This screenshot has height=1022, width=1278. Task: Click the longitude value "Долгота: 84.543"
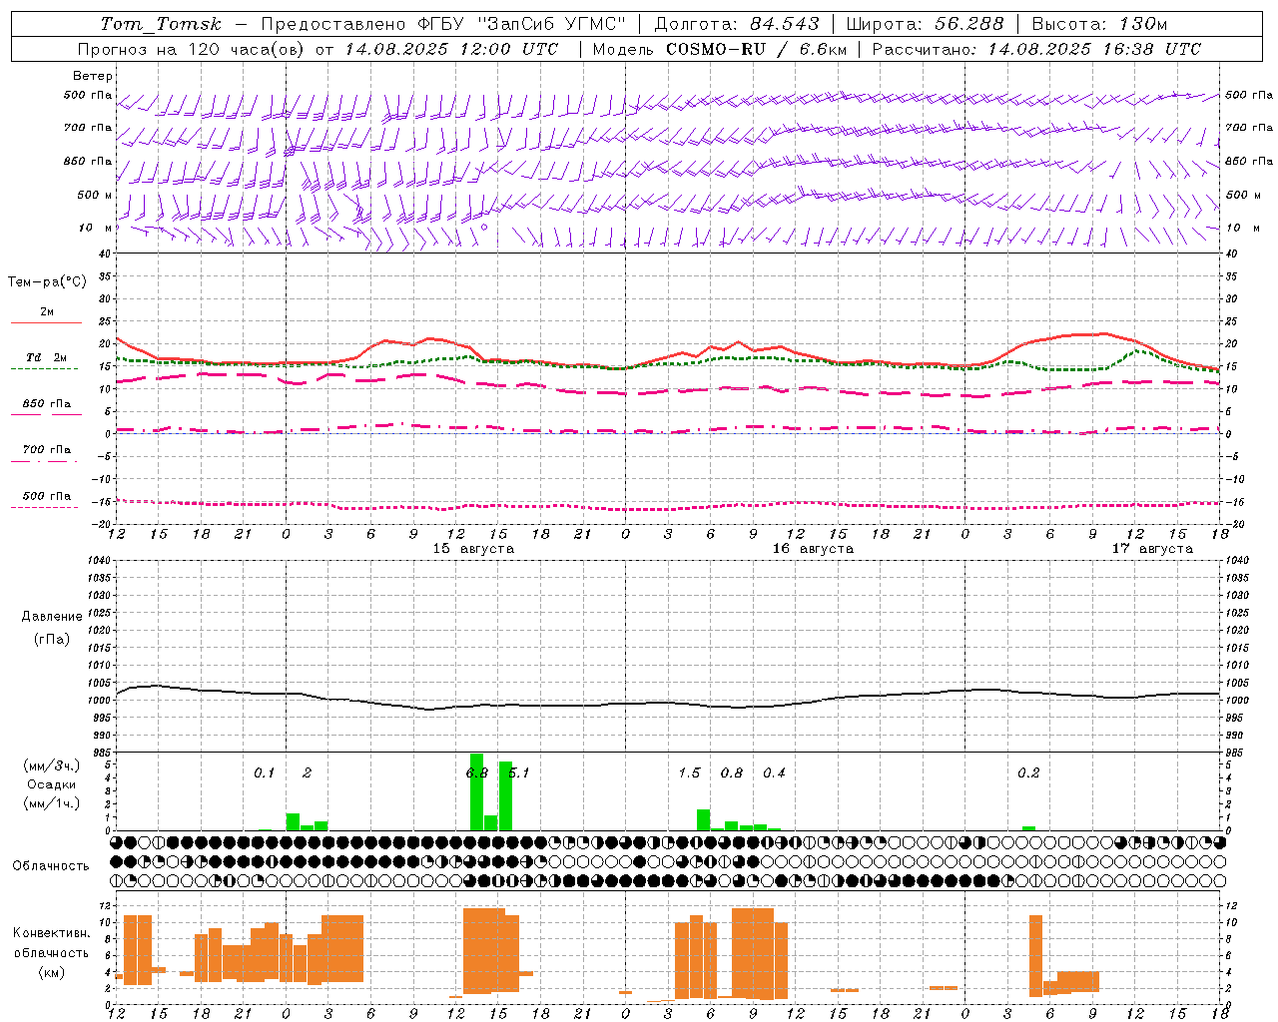click(x=737, y=24)
